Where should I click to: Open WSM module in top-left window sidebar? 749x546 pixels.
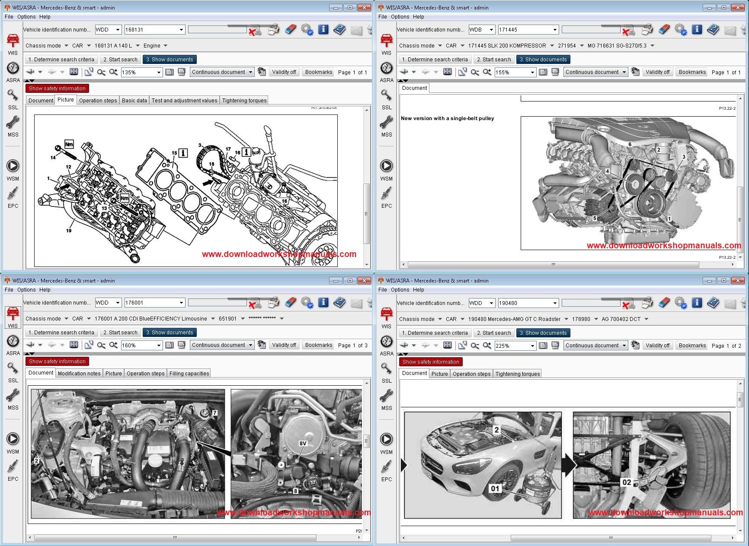(13, 170)
